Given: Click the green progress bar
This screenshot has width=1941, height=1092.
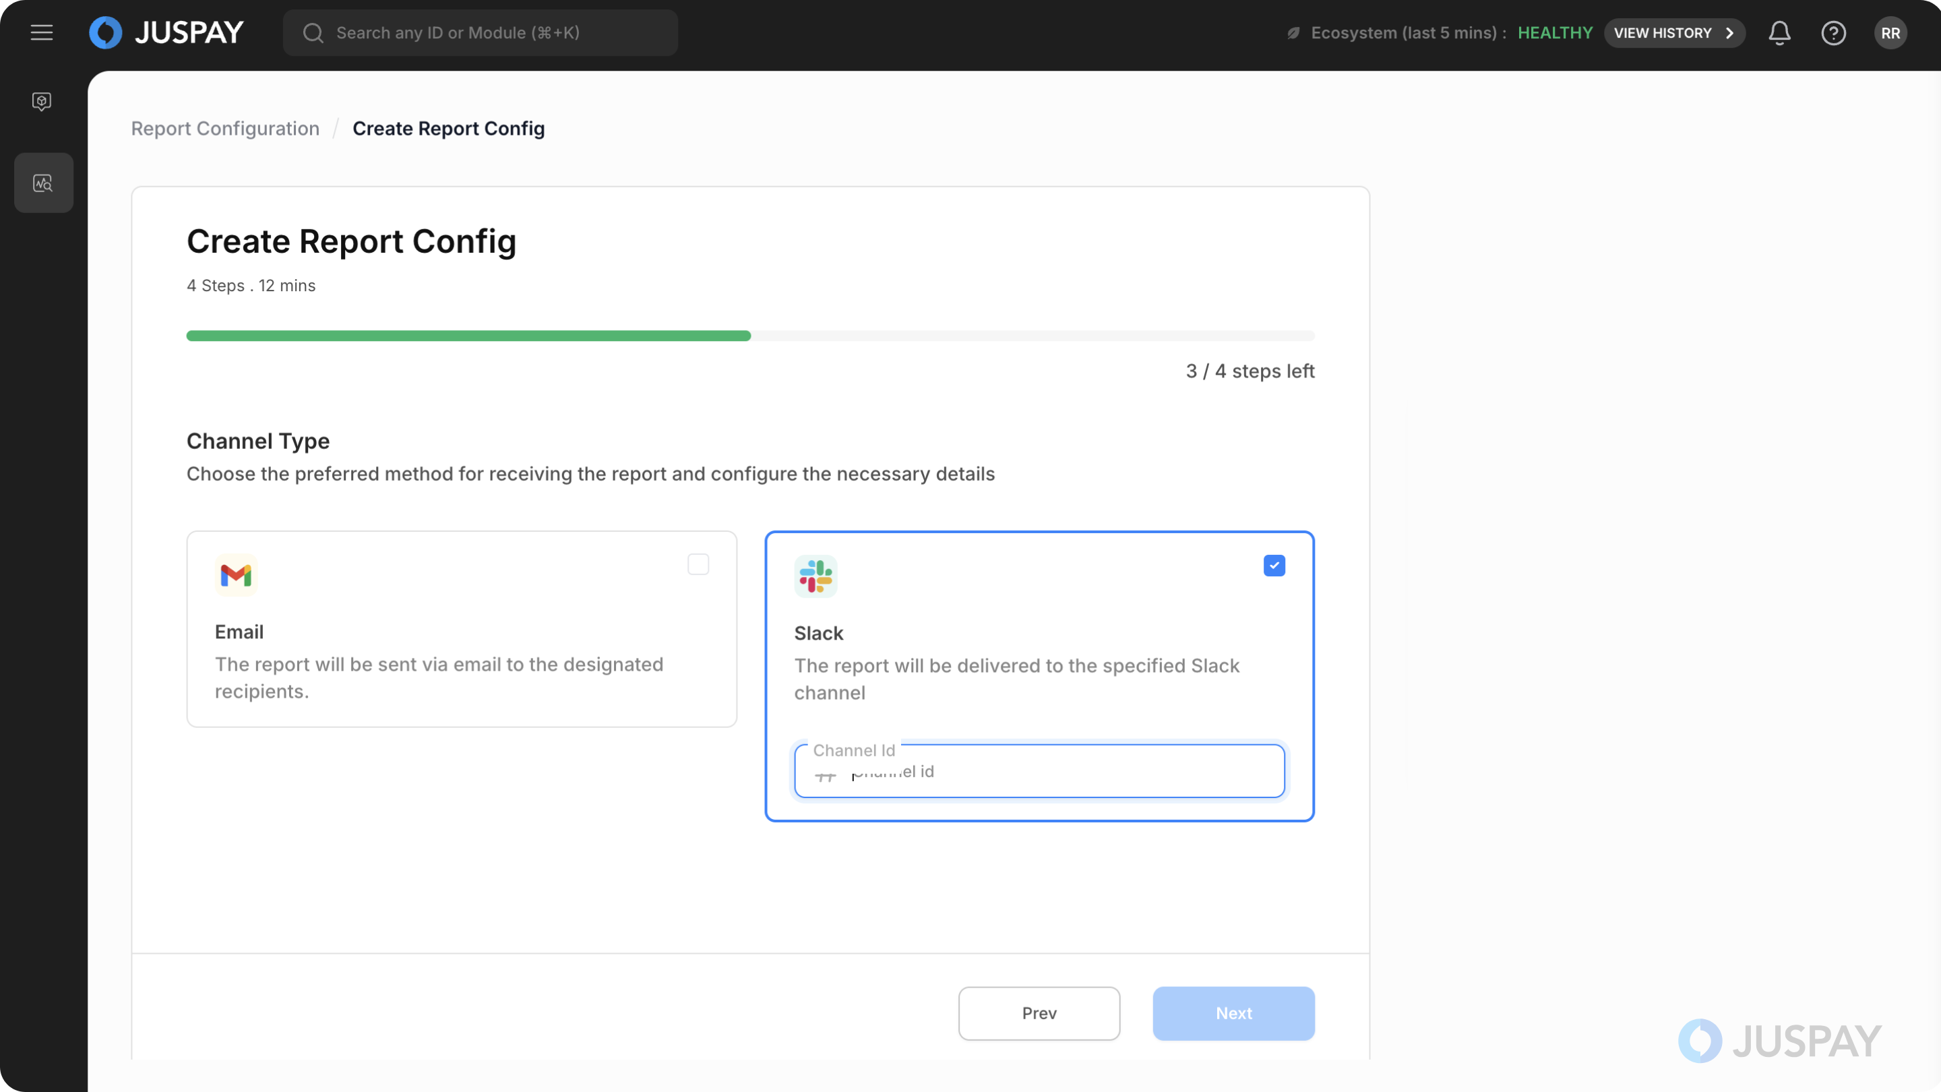Looking at the screenshot, I should point(468,336).
